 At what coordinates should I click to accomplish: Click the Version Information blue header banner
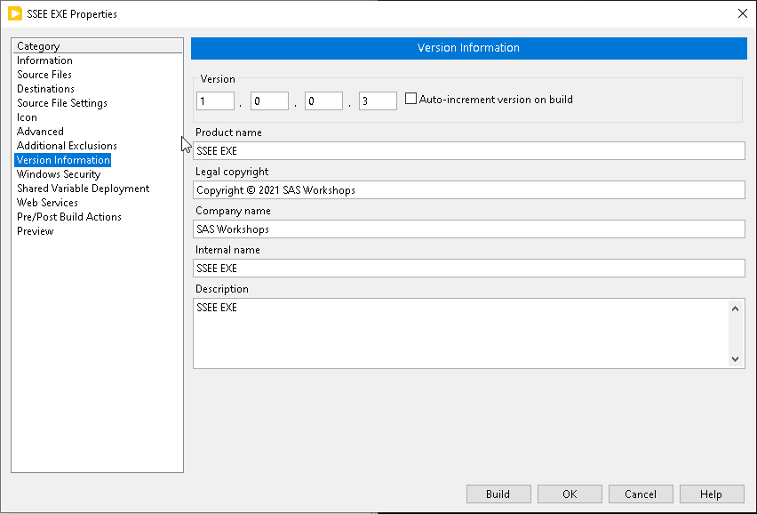tap(469, 48)
